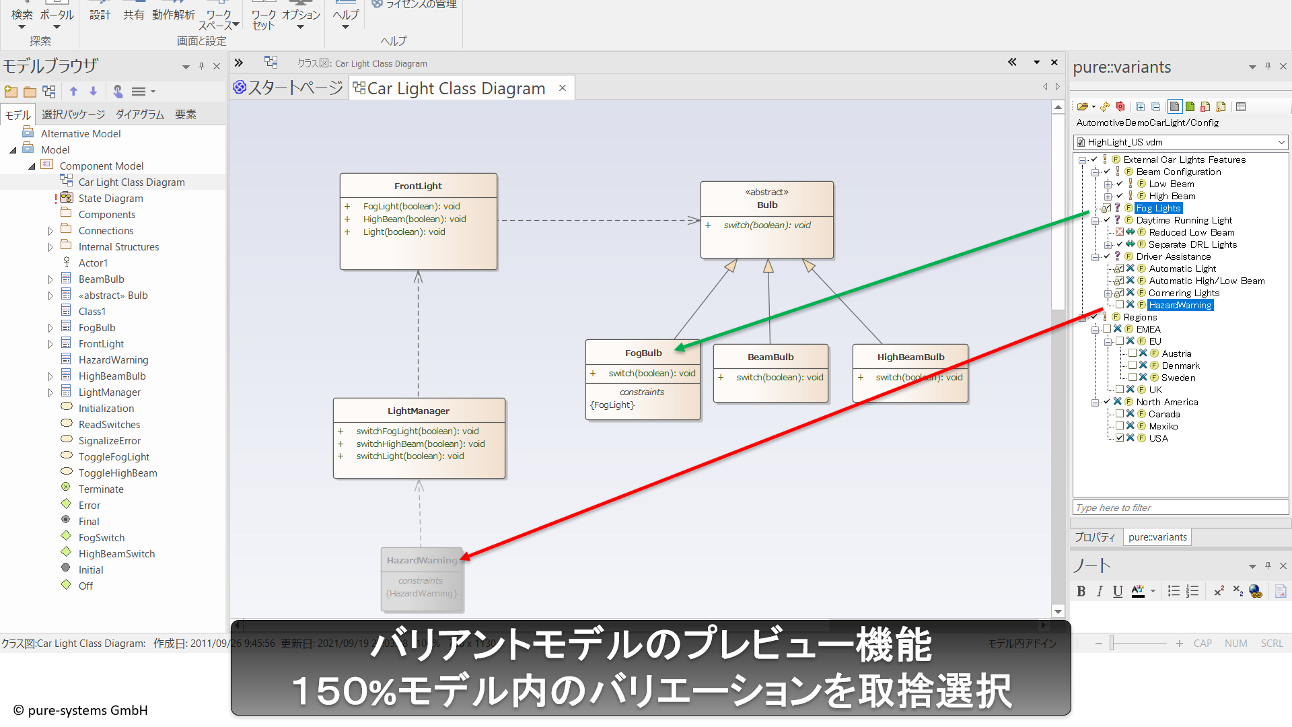Collapse the Driver Assistance node
Image resolution: width=1292 pixels, height=727 pixels.
pyautogui.click(x=1095, y=257)
